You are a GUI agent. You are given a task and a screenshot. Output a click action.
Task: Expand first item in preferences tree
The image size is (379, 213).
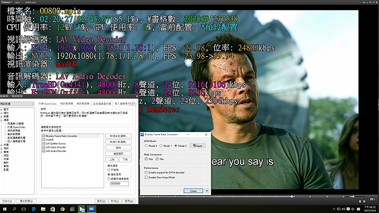(x=2, y=109)
